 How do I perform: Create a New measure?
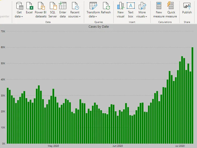click(x=159, y=6)
